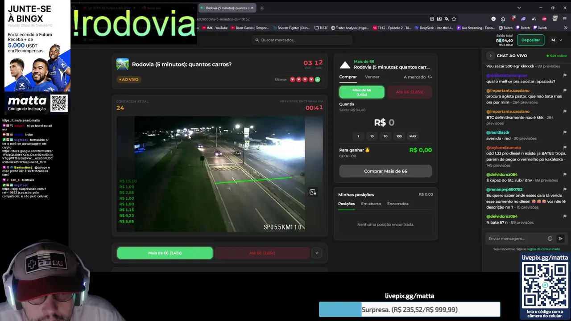
Task: Switch to the Comprar tab
Action: point(348,77)
